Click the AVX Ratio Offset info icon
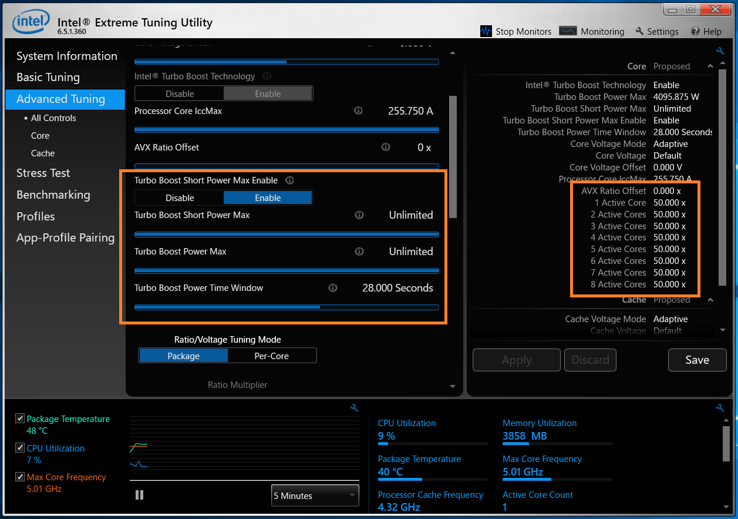The height and width of the screenshot is (519, 738). [x=386, y=147]
